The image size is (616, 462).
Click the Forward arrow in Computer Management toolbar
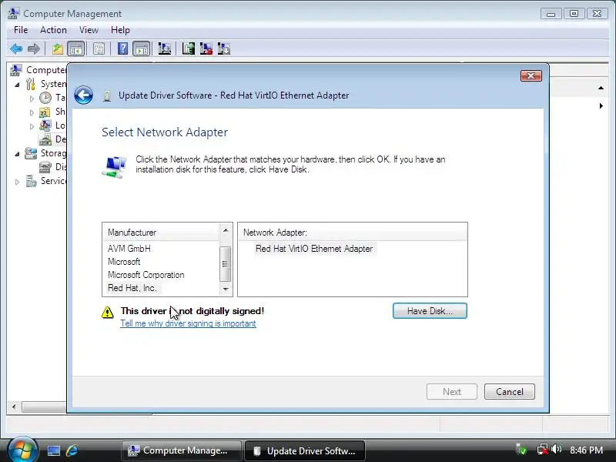click(x=34, y=49)
